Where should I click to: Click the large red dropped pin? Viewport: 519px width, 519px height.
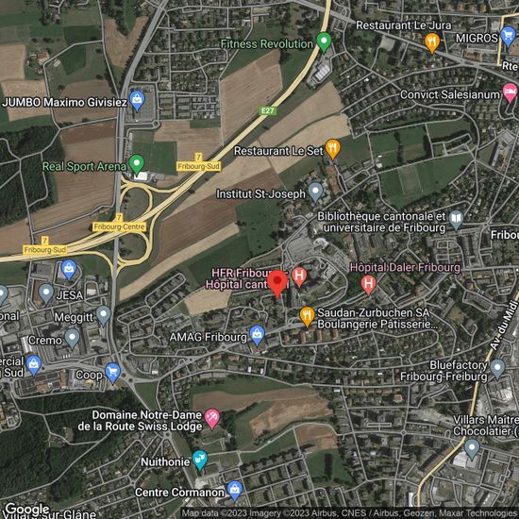pyautogui.click(x=277, y=284)
